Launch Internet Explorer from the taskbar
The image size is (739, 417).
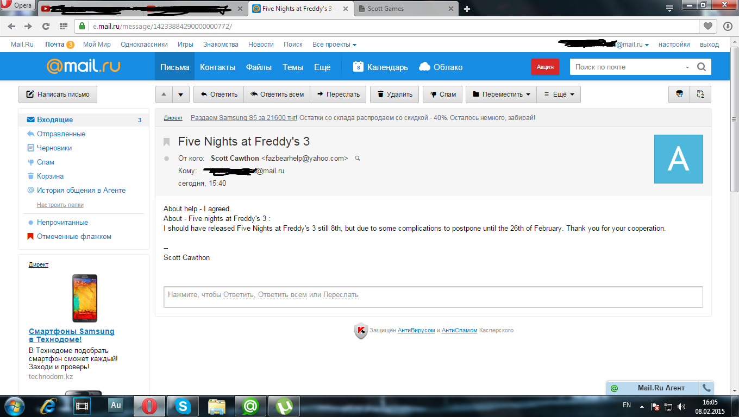tap(50, 406)
